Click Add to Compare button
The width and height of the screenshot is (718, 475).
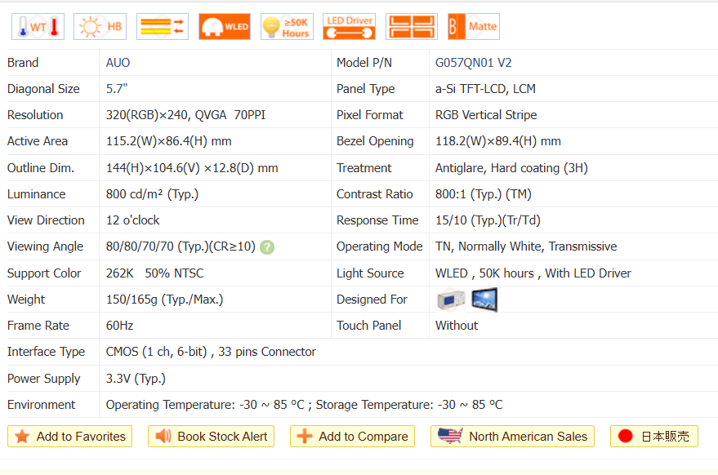pyautogui.click(x=353, y=437)
